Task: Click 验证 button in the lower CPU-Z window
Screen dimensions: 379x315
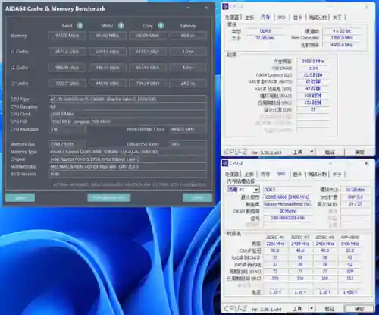Action: coord(329,308)
